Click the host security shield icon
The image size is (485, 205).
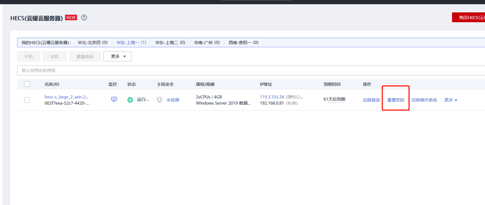tap(160, 100)
